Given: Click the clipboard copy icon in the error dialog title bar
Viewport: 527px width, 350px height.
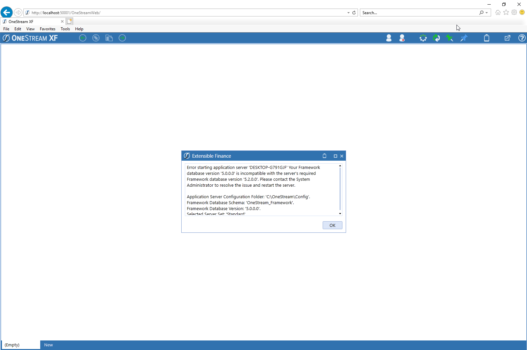Looking at the screenshot, I should [324, 156].
